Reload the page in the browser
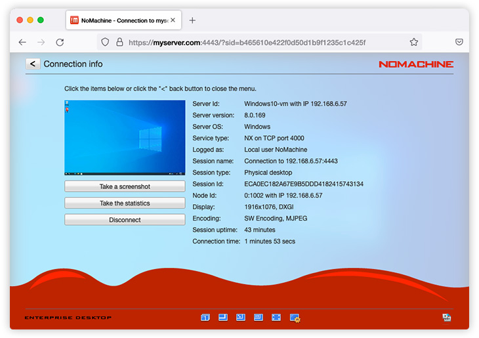The width and height of the screenshot is (479, 338). (60, 42)
